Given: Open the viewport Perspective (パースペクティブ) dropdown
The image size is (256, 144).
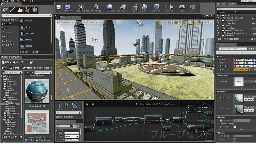Looking at the screenshot, I should point(68,23).
